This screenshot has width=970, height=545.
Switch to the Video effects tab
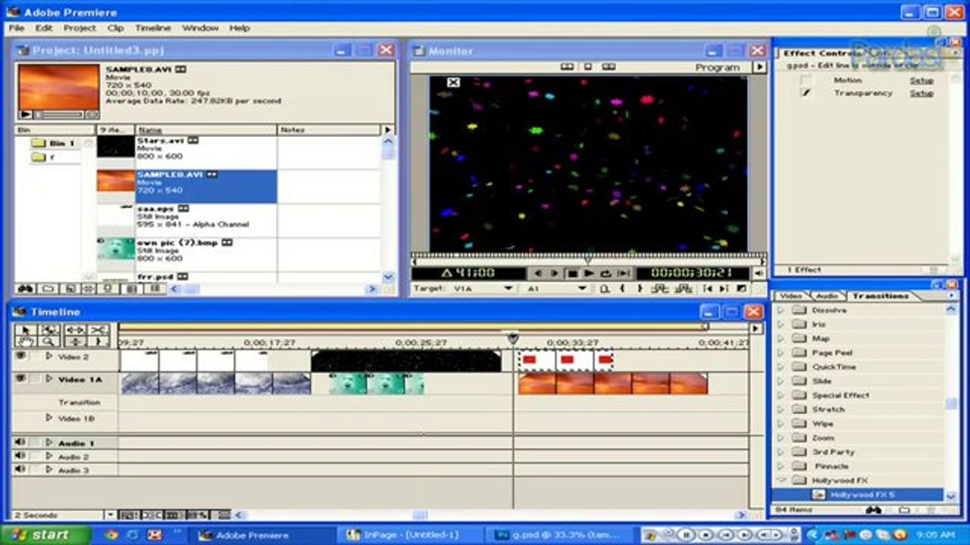(x=790, y=296)
